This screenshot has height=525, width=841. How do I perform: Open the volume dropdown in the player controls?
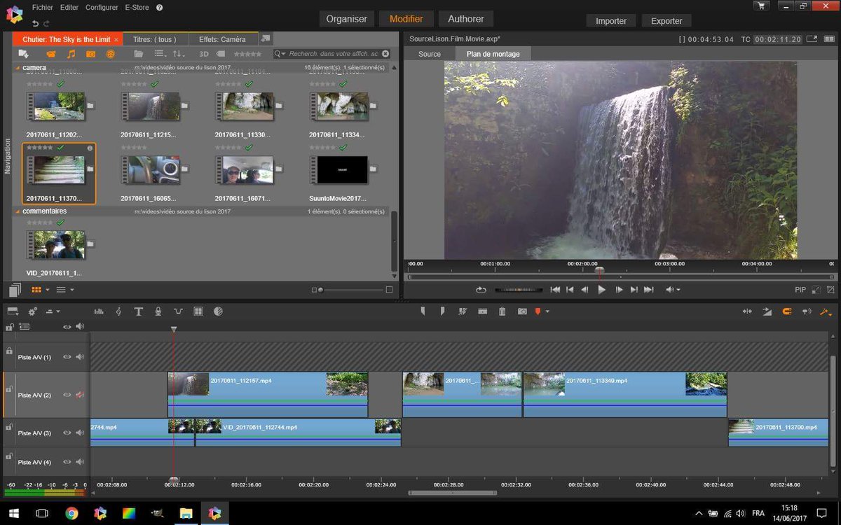673,290
